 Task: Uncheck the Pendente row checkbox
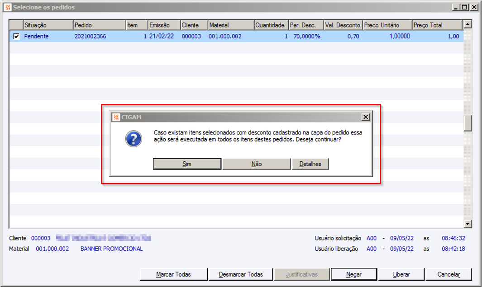tap(16, 37)
